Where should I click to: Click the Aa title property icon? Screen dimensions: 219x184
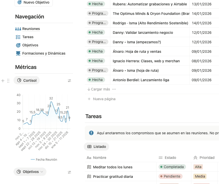89,158
